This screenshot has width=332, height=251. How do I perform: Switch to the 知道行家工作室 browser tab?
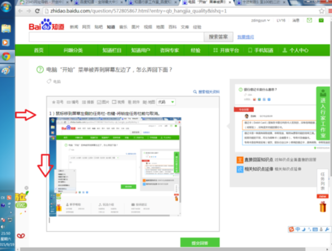point(153,3)
